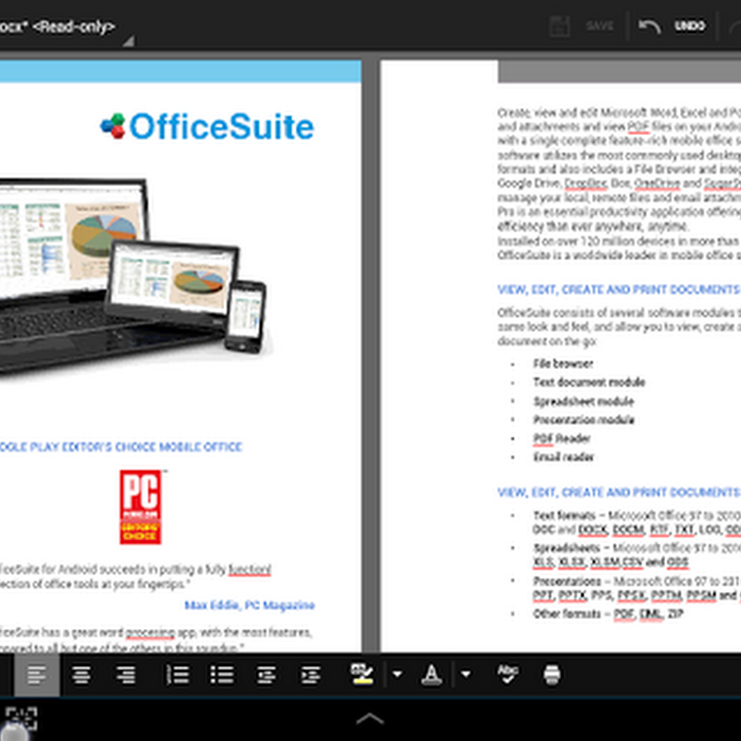This screenshot has height=741, width=741.
Task: Click the Editor's Choice Mobile Office heading
Action: point(121,447)
